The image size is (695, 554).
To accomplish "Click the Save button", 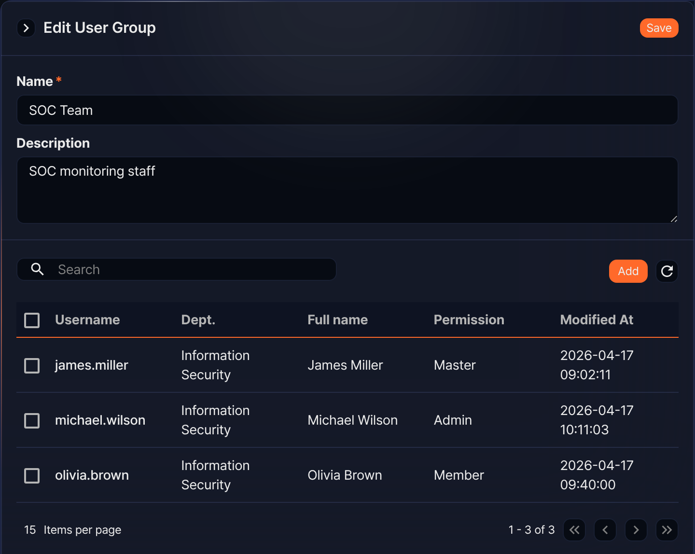I will click(x=659, y=28).
